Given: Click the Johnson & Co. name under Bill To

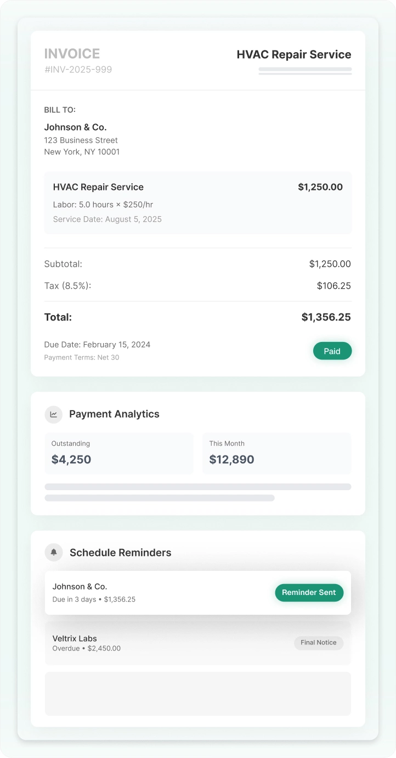Looking at the screenshot, I should [75, 127].
